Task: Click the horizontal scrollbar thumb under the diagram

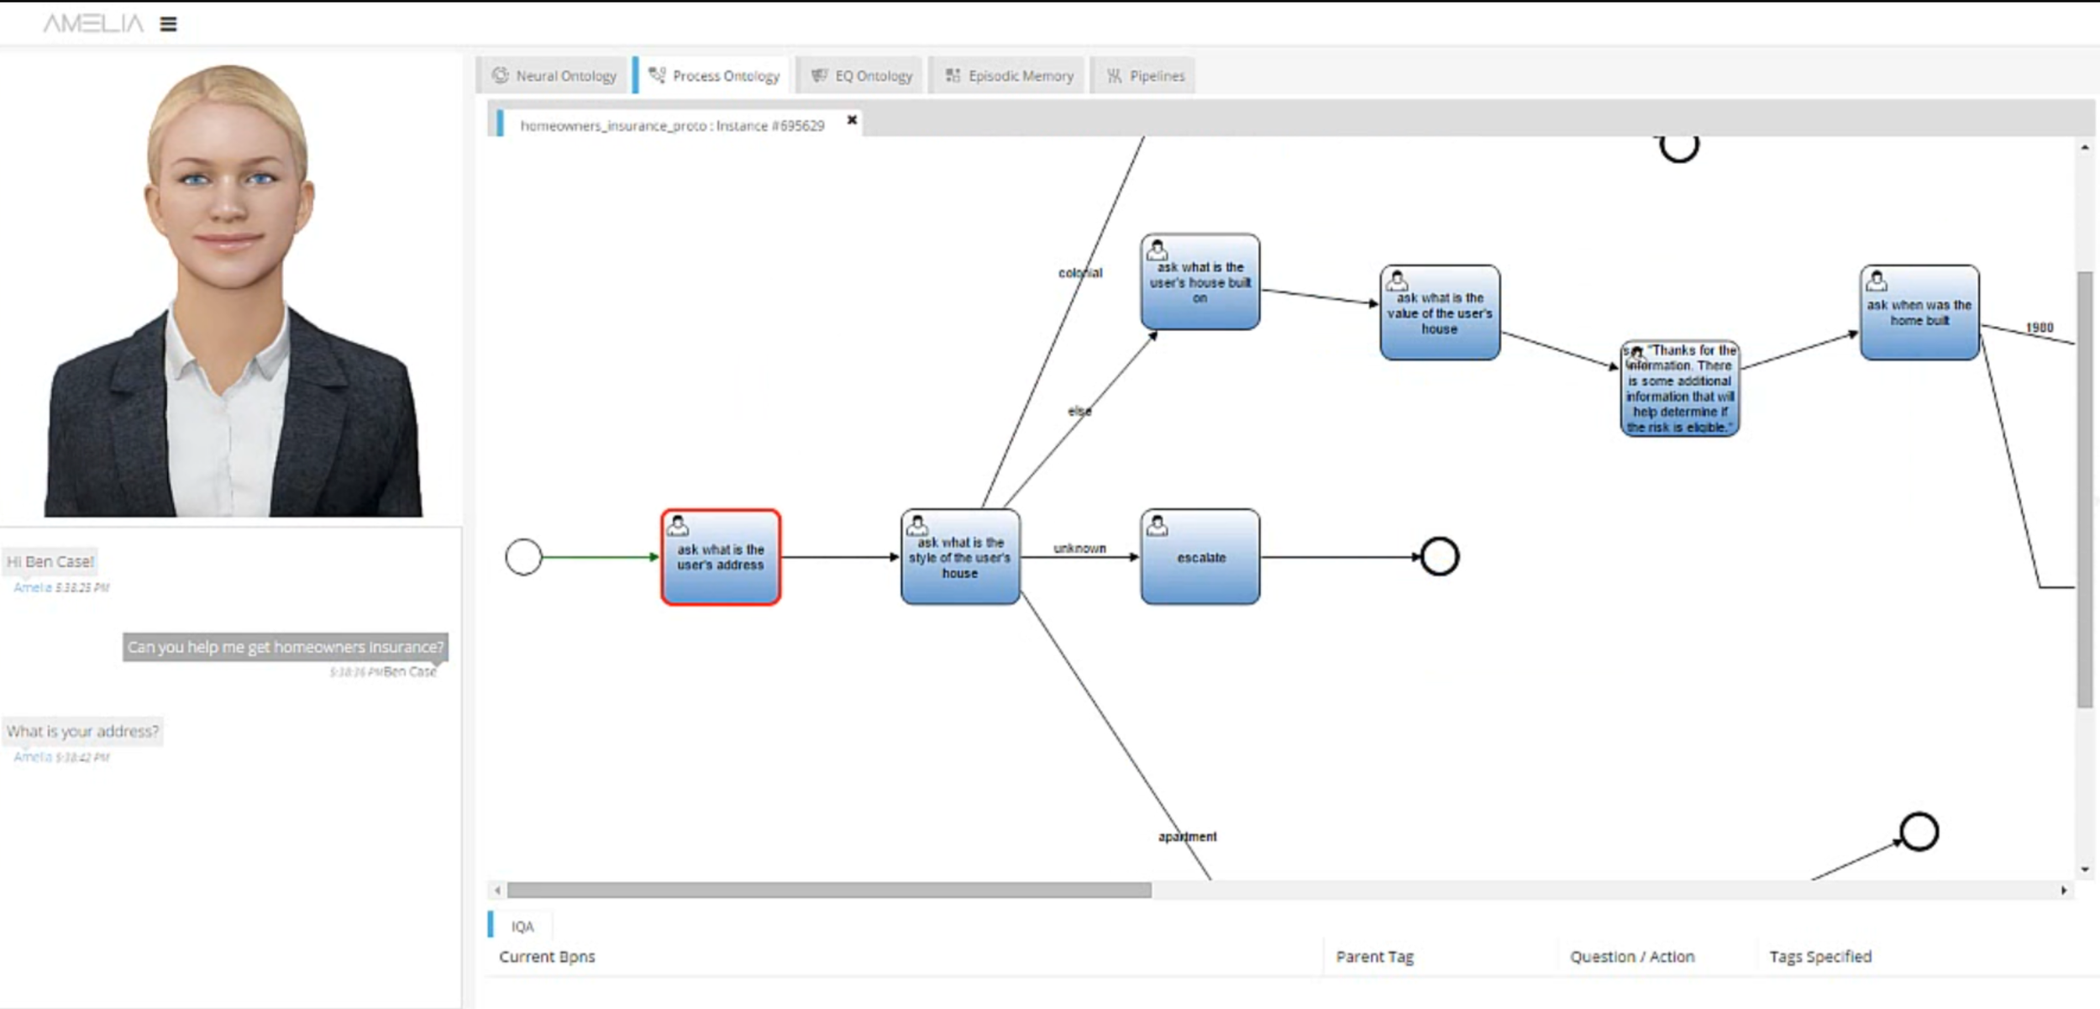Action: pyautogui.click(x=828, y=890)
